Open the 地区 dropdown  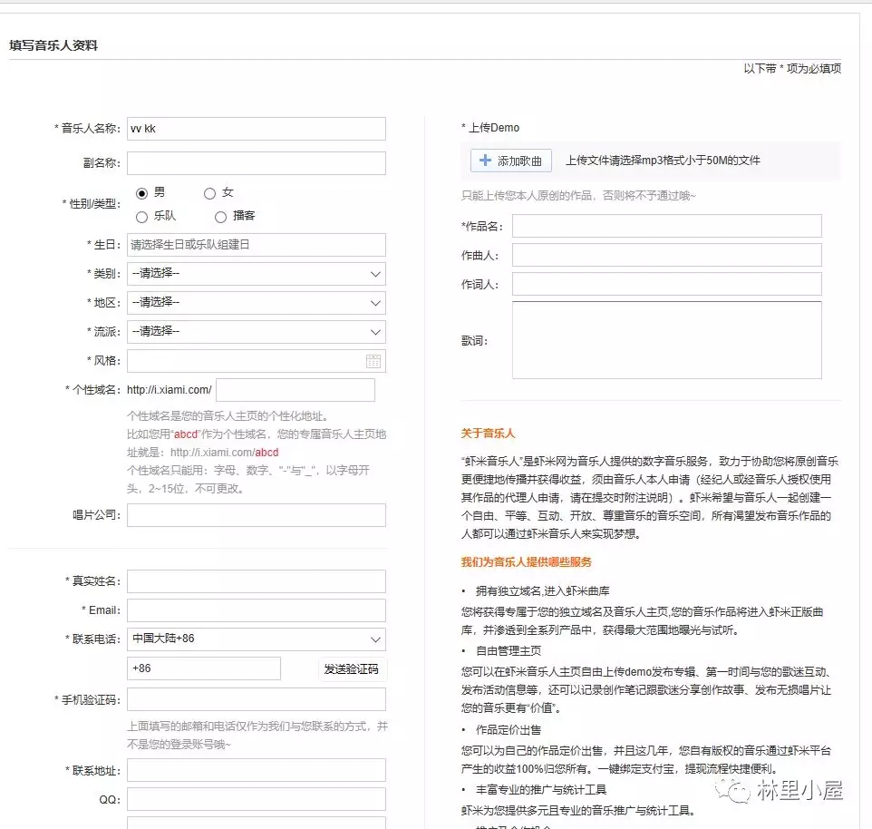pyautogui.click(x=257, y=303)
